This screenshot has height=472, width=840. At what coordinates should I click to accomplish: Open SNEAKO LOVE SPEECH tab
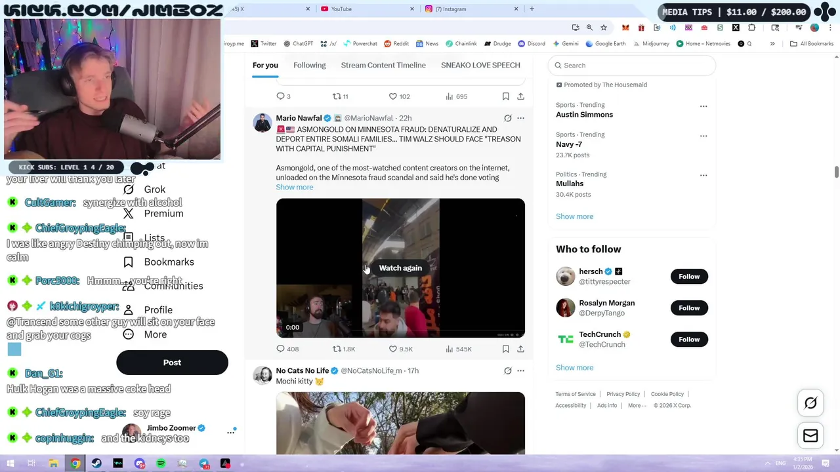pyautogui.click(x=480, y=65)
